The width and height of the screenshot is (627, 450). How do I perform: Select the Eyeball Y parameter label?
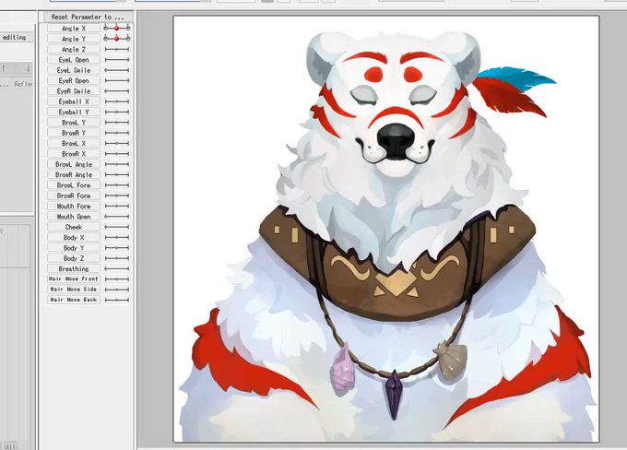[74, 112]
